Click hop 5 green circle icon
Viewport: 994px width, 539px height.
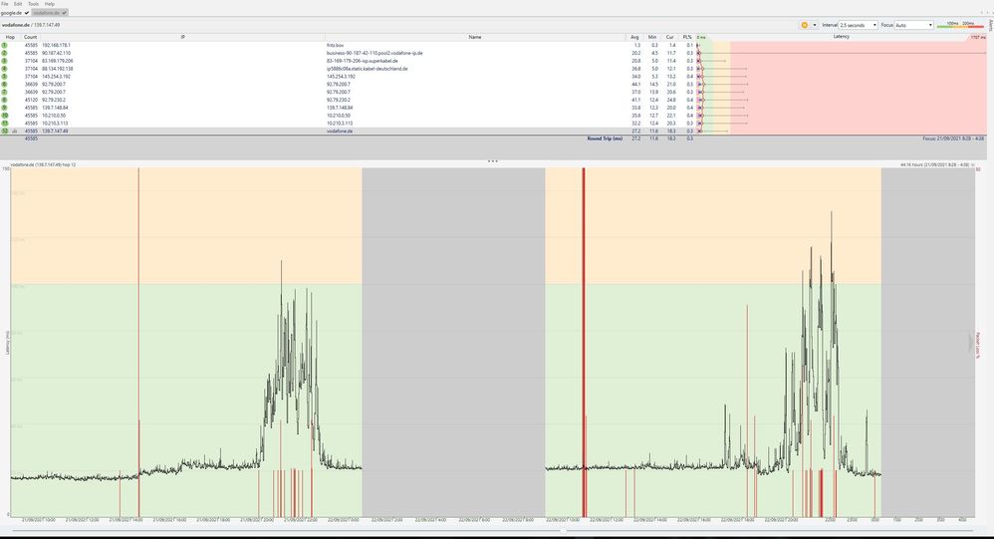[4, 77]
